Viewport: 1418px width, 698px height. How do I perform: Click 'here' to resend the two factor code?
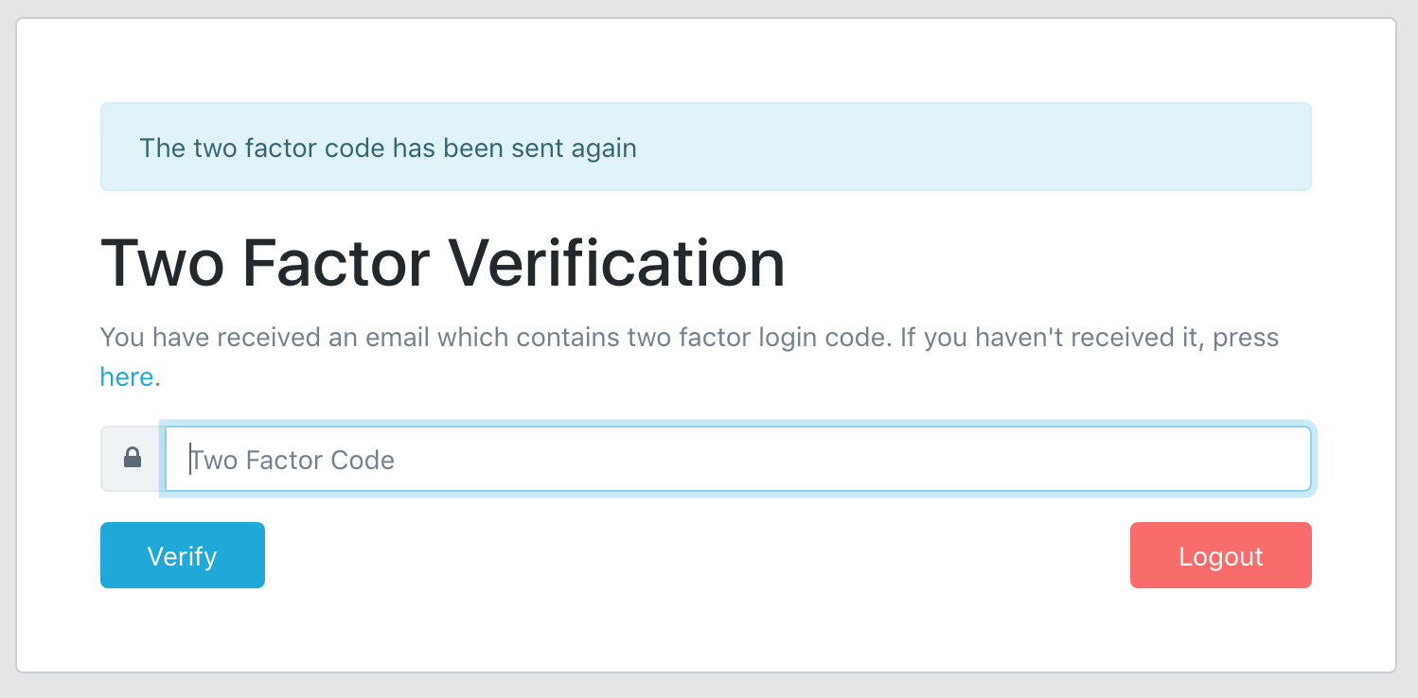click(126, 375)
